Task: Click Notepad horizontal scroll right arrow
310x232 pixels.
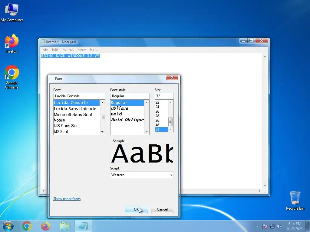Action: (x=260, y=191)
